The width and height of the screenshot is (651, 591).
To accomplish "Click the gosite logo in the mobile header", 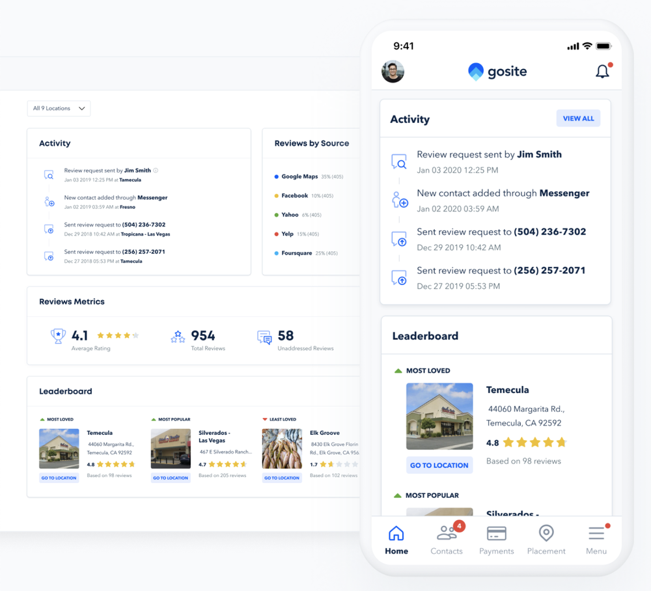I will click(x=497, y=72).
